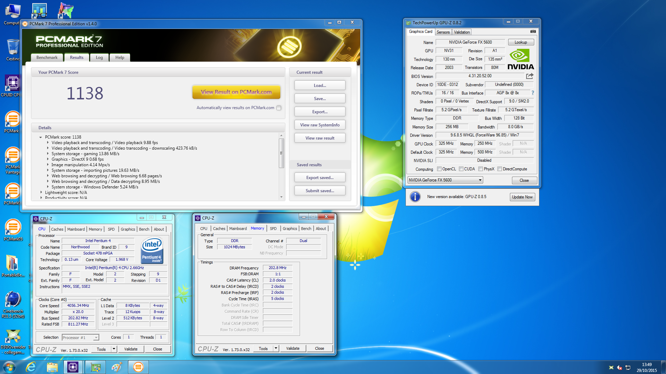
Task: Expand System storage - Windows Defender row
Action: [x=48, y=187]
